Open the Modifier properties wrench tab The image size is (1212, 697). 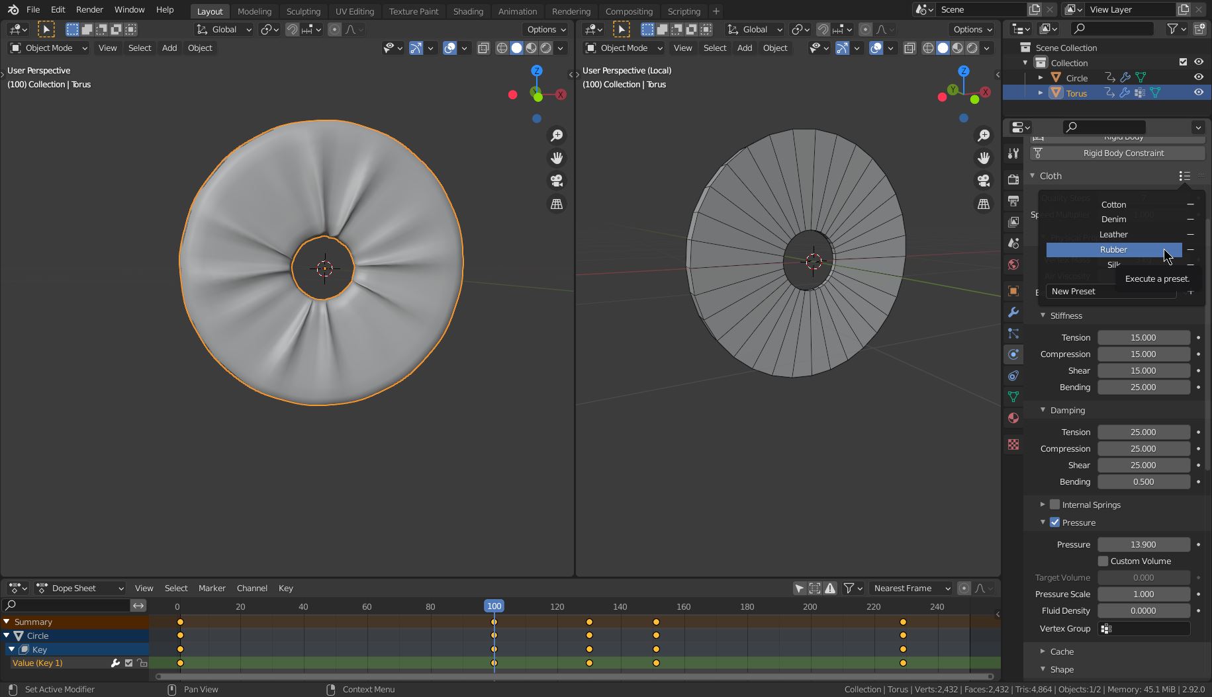point(1013,312)
